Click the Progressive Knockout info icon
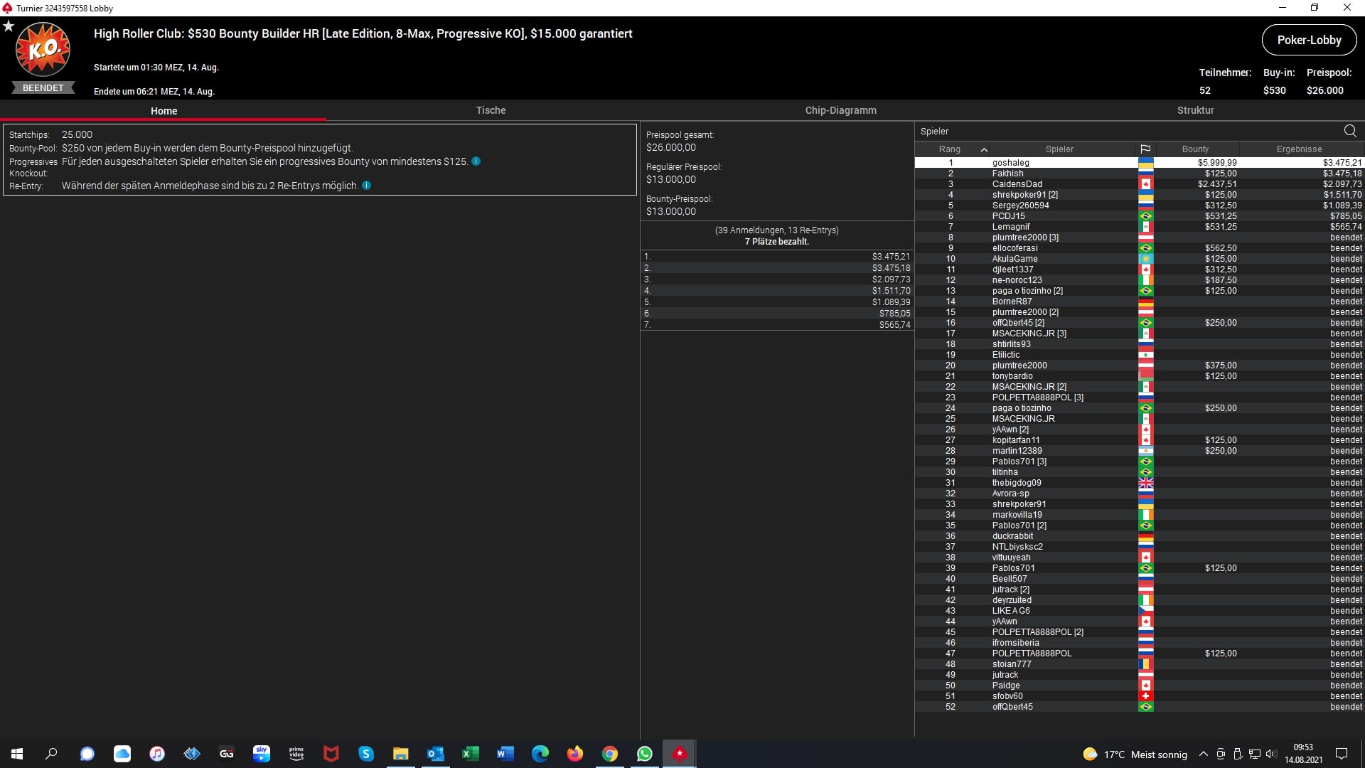The width and height of the screenshot is (1365, 768). point(476,161)
